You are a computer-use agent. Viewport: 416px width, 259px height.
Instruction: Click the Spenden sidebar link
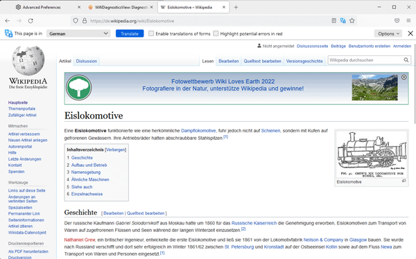tap(16, 172)
